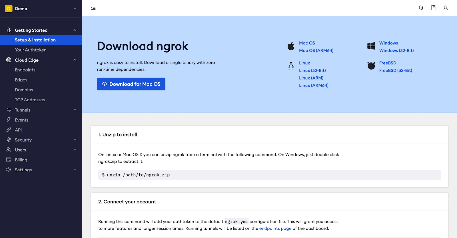
Task: Expand the Security submenu chevron
Action: 75,140
